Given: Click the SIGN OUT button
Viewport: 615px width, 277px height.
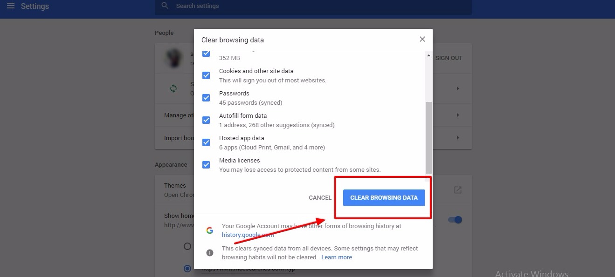Looking at the screenshot, I should click(449, 58).
